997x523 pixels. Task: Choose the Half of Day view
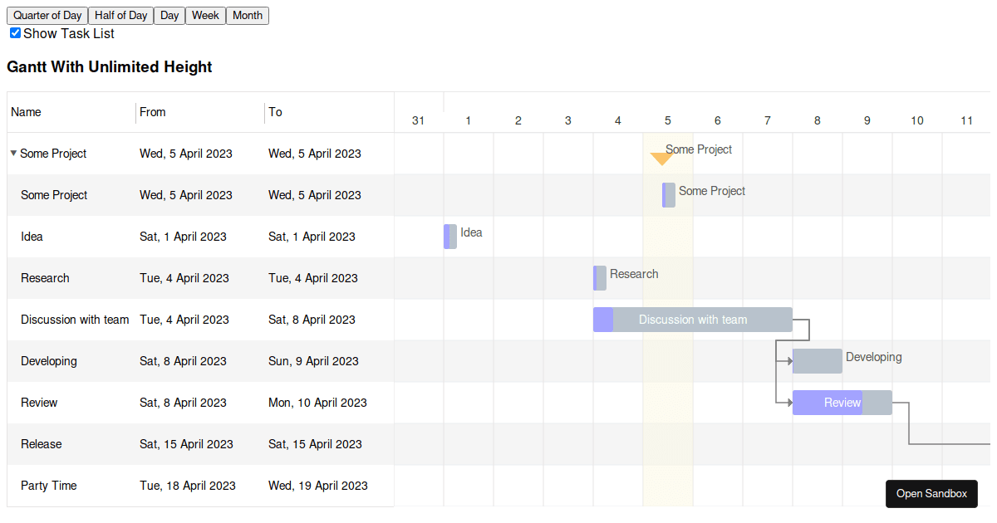click(120, 15)
